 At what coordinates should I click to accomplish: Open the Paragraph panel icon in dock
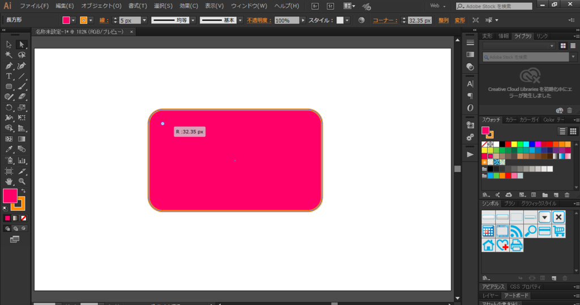470,96
